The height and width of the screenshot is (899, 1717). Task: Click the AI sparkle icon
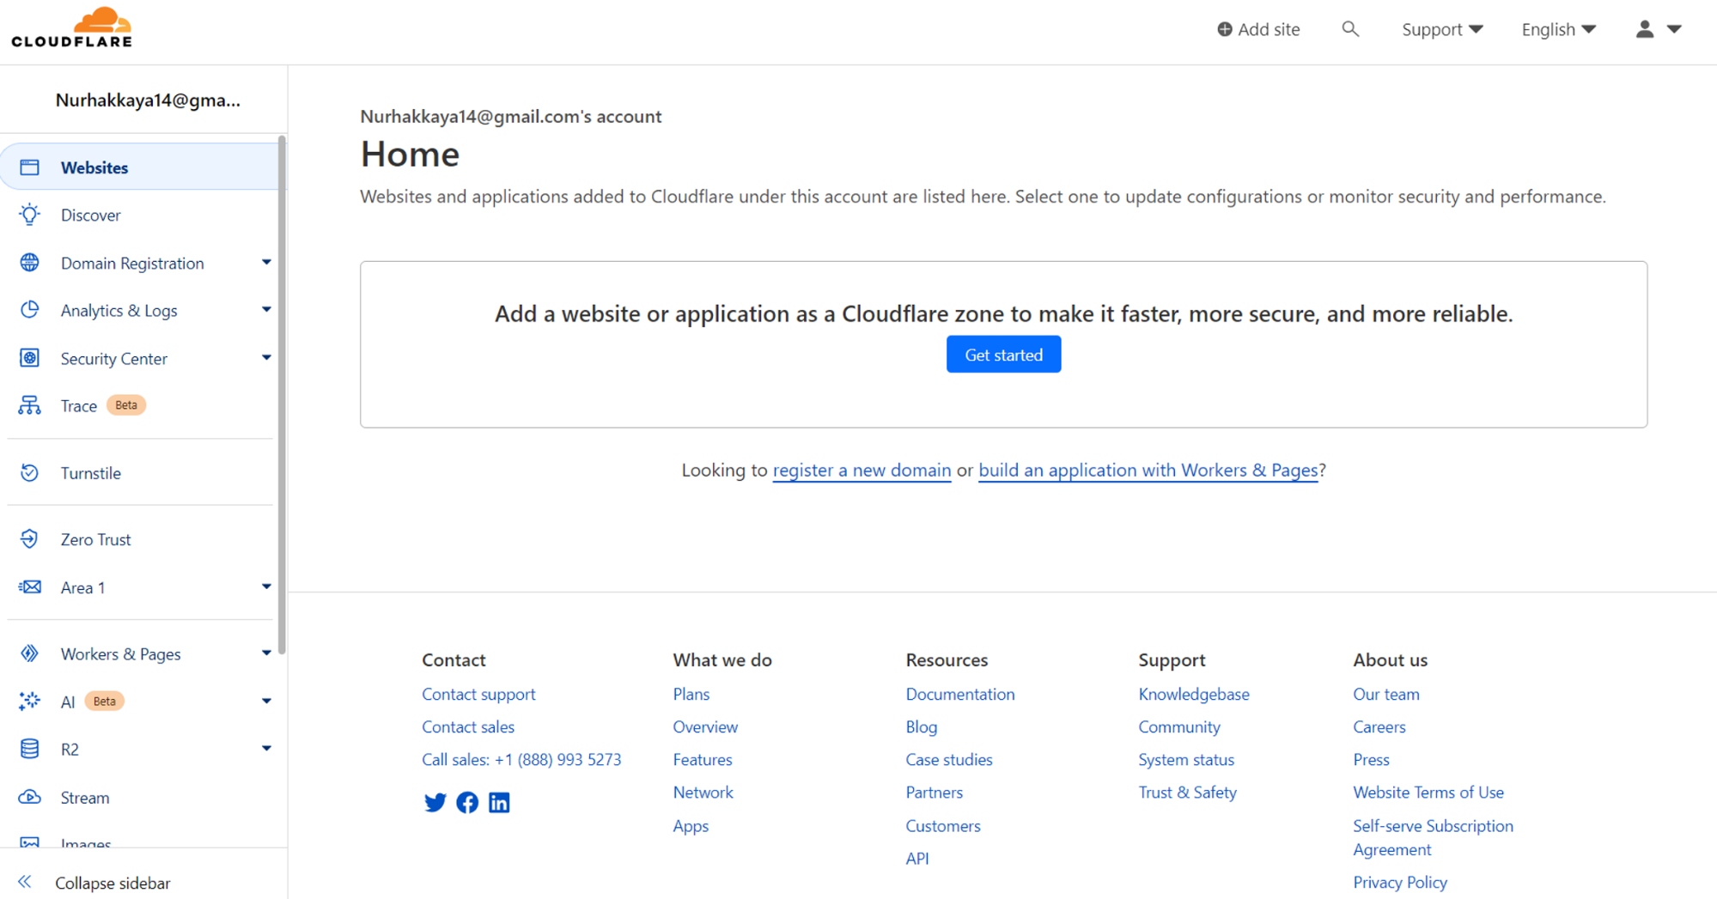29,702
